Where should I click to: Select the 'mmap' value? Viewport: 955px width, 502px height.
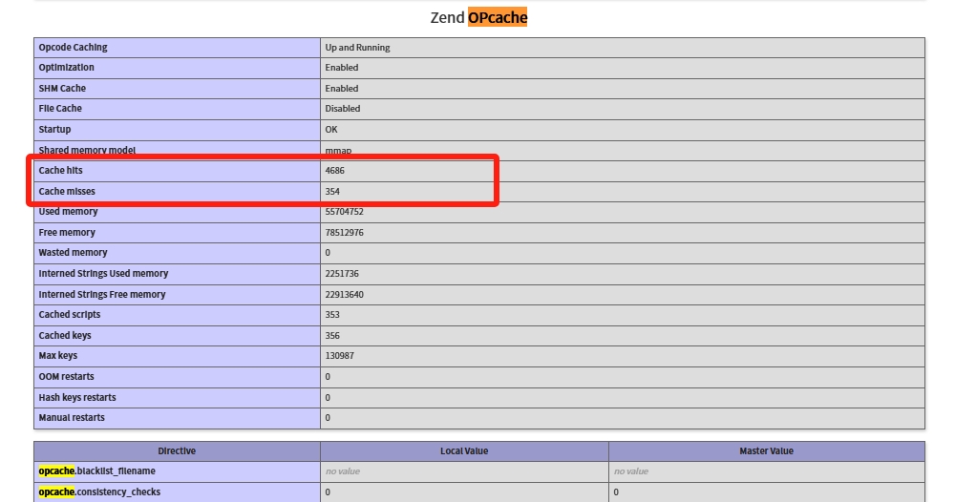coord(338,150)
